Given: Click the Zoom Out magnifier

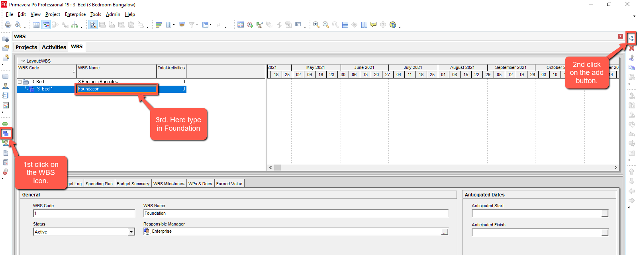Looking at the screenshot, I should point(326,25).
